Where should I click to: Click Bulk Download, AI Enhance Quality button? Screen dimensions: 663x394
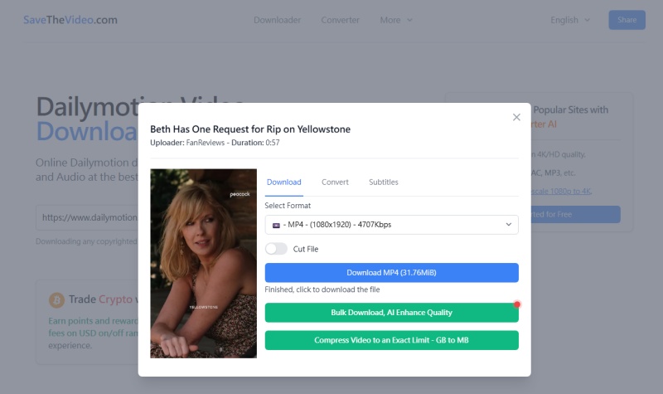(391, 313)
